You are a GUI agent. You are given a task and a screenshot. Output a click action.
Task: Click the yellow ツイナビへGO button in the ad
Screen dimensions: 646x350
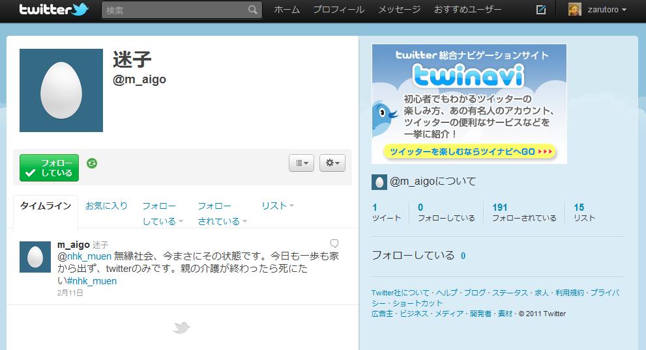point(469,152)
